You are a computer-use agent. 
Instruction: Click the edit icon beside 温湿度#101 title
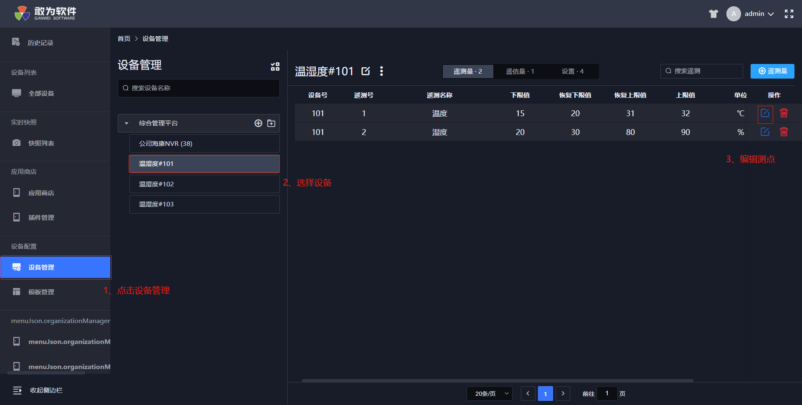click(x=365, y=71)
